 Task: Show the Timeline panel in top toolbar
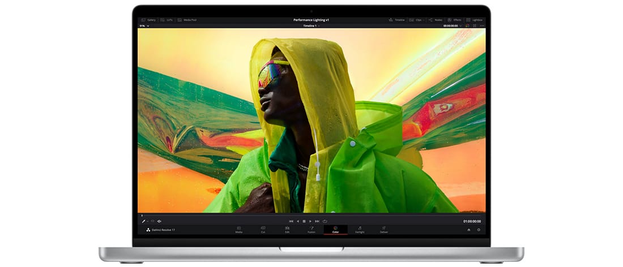pyautogui.click(x=396, y=20)
